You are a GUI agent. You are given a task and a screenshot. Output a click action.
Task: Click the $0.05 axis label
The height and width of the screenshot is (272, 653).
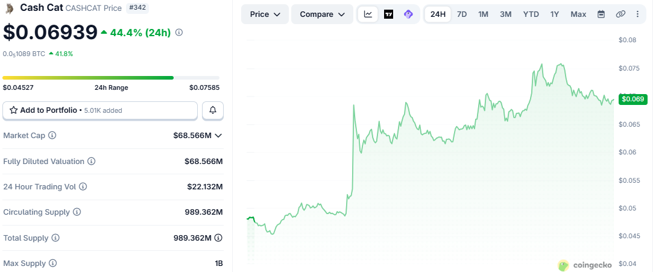coord(628,208)
